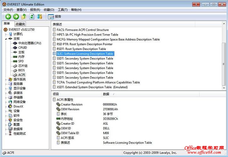Screen dimensions: 228x157
Task: Select the CPUID chip icon
Action: 15,48
